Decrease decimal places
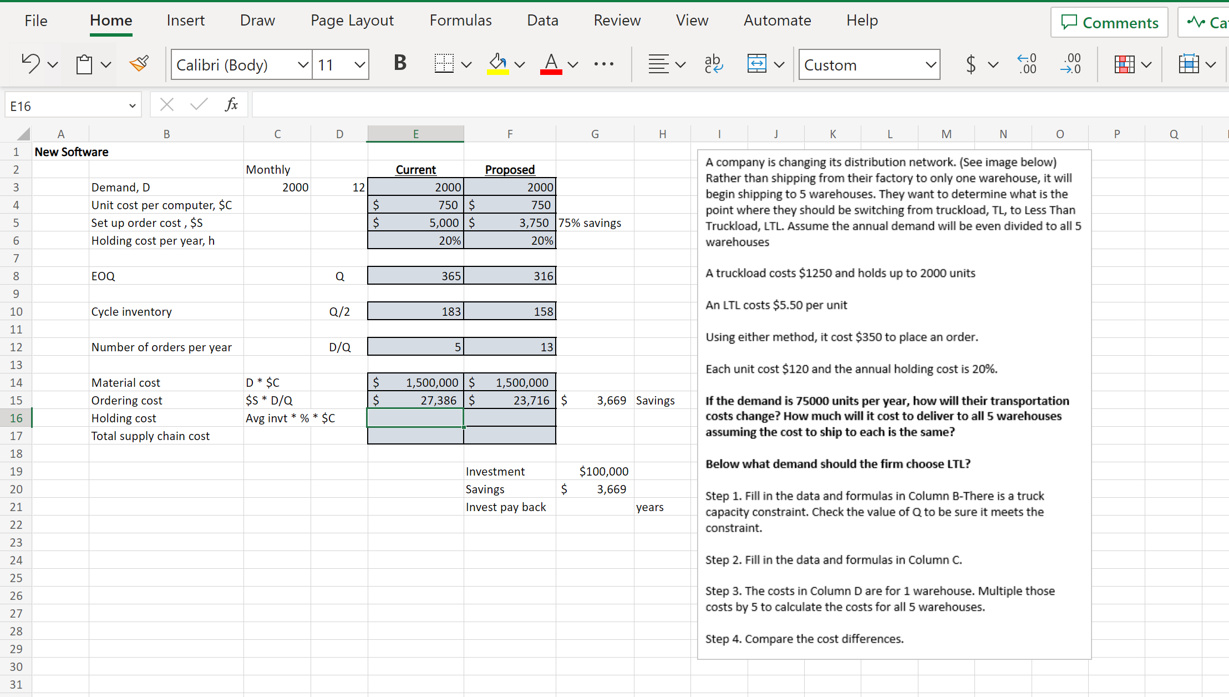1229x697 pixels. click(x=1070, y=64)
